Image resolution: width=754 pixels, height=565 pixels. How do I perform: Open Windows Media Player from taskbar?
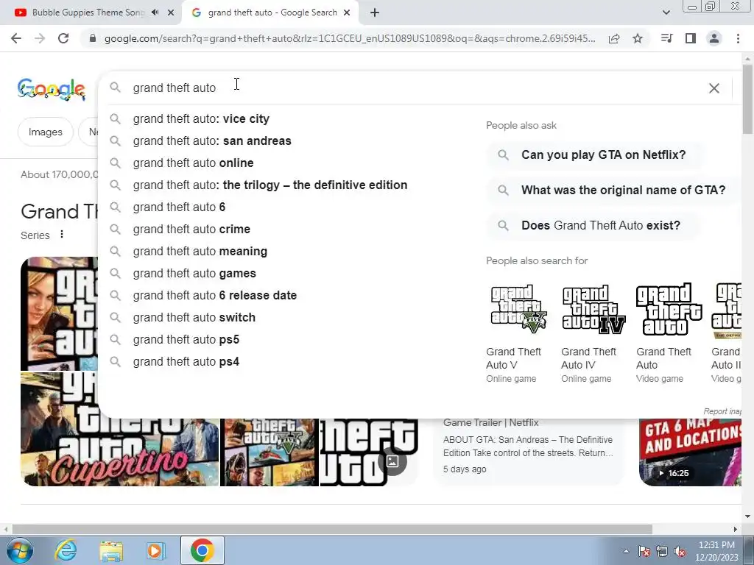[155, 550]
